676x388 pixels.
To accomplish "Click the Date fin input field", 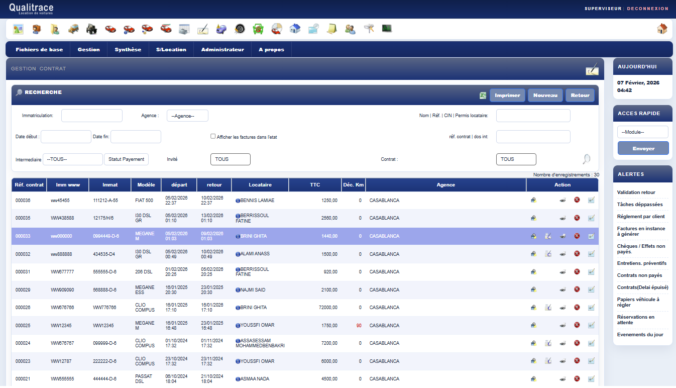I will coord(136,137).
